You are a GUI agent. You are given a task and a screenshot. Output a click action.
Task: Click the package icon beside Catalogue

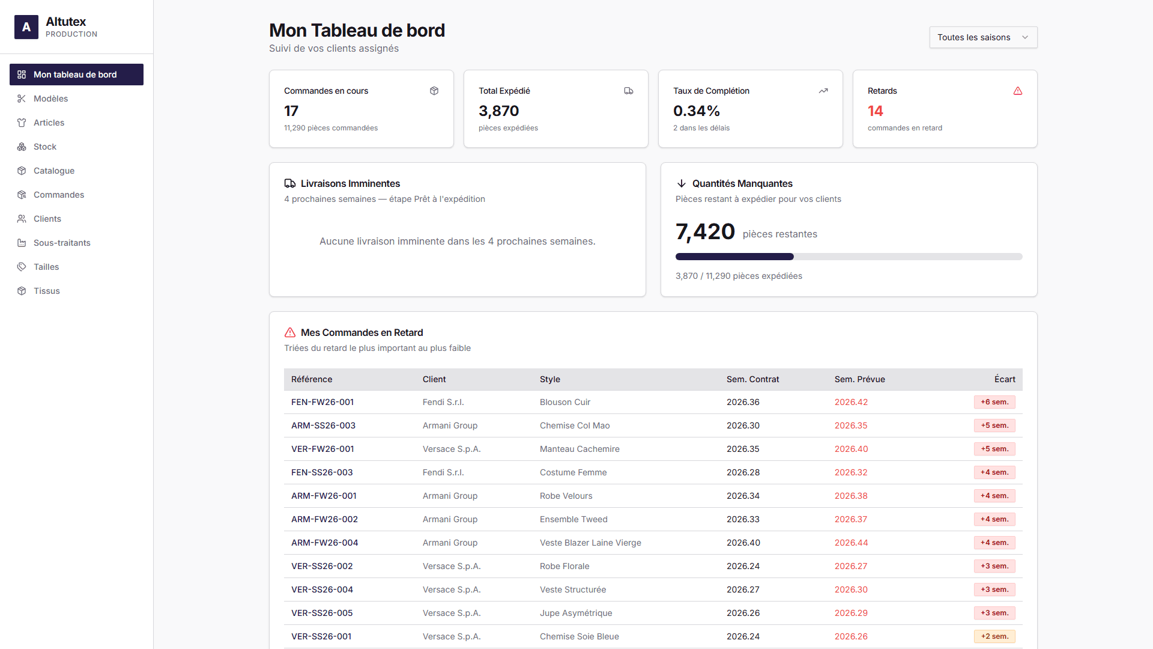point(22,171)
